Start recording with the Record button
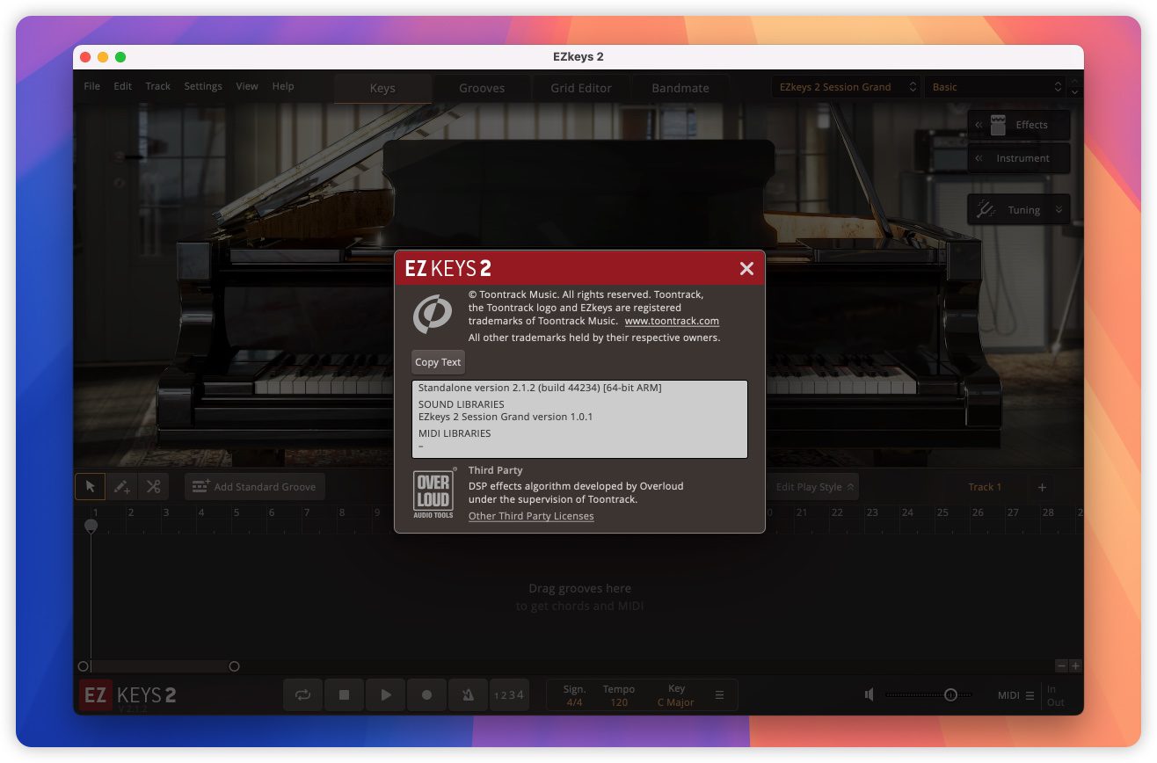The height and width of the screenshot is (763, 1157). coord(427,694)
